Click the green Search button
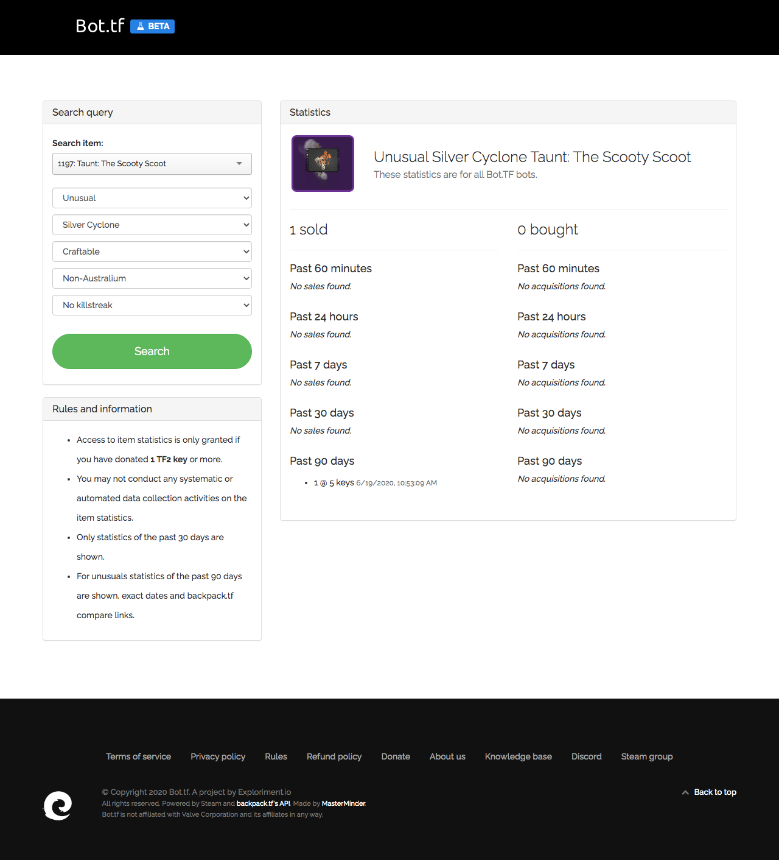 (152, 351)
